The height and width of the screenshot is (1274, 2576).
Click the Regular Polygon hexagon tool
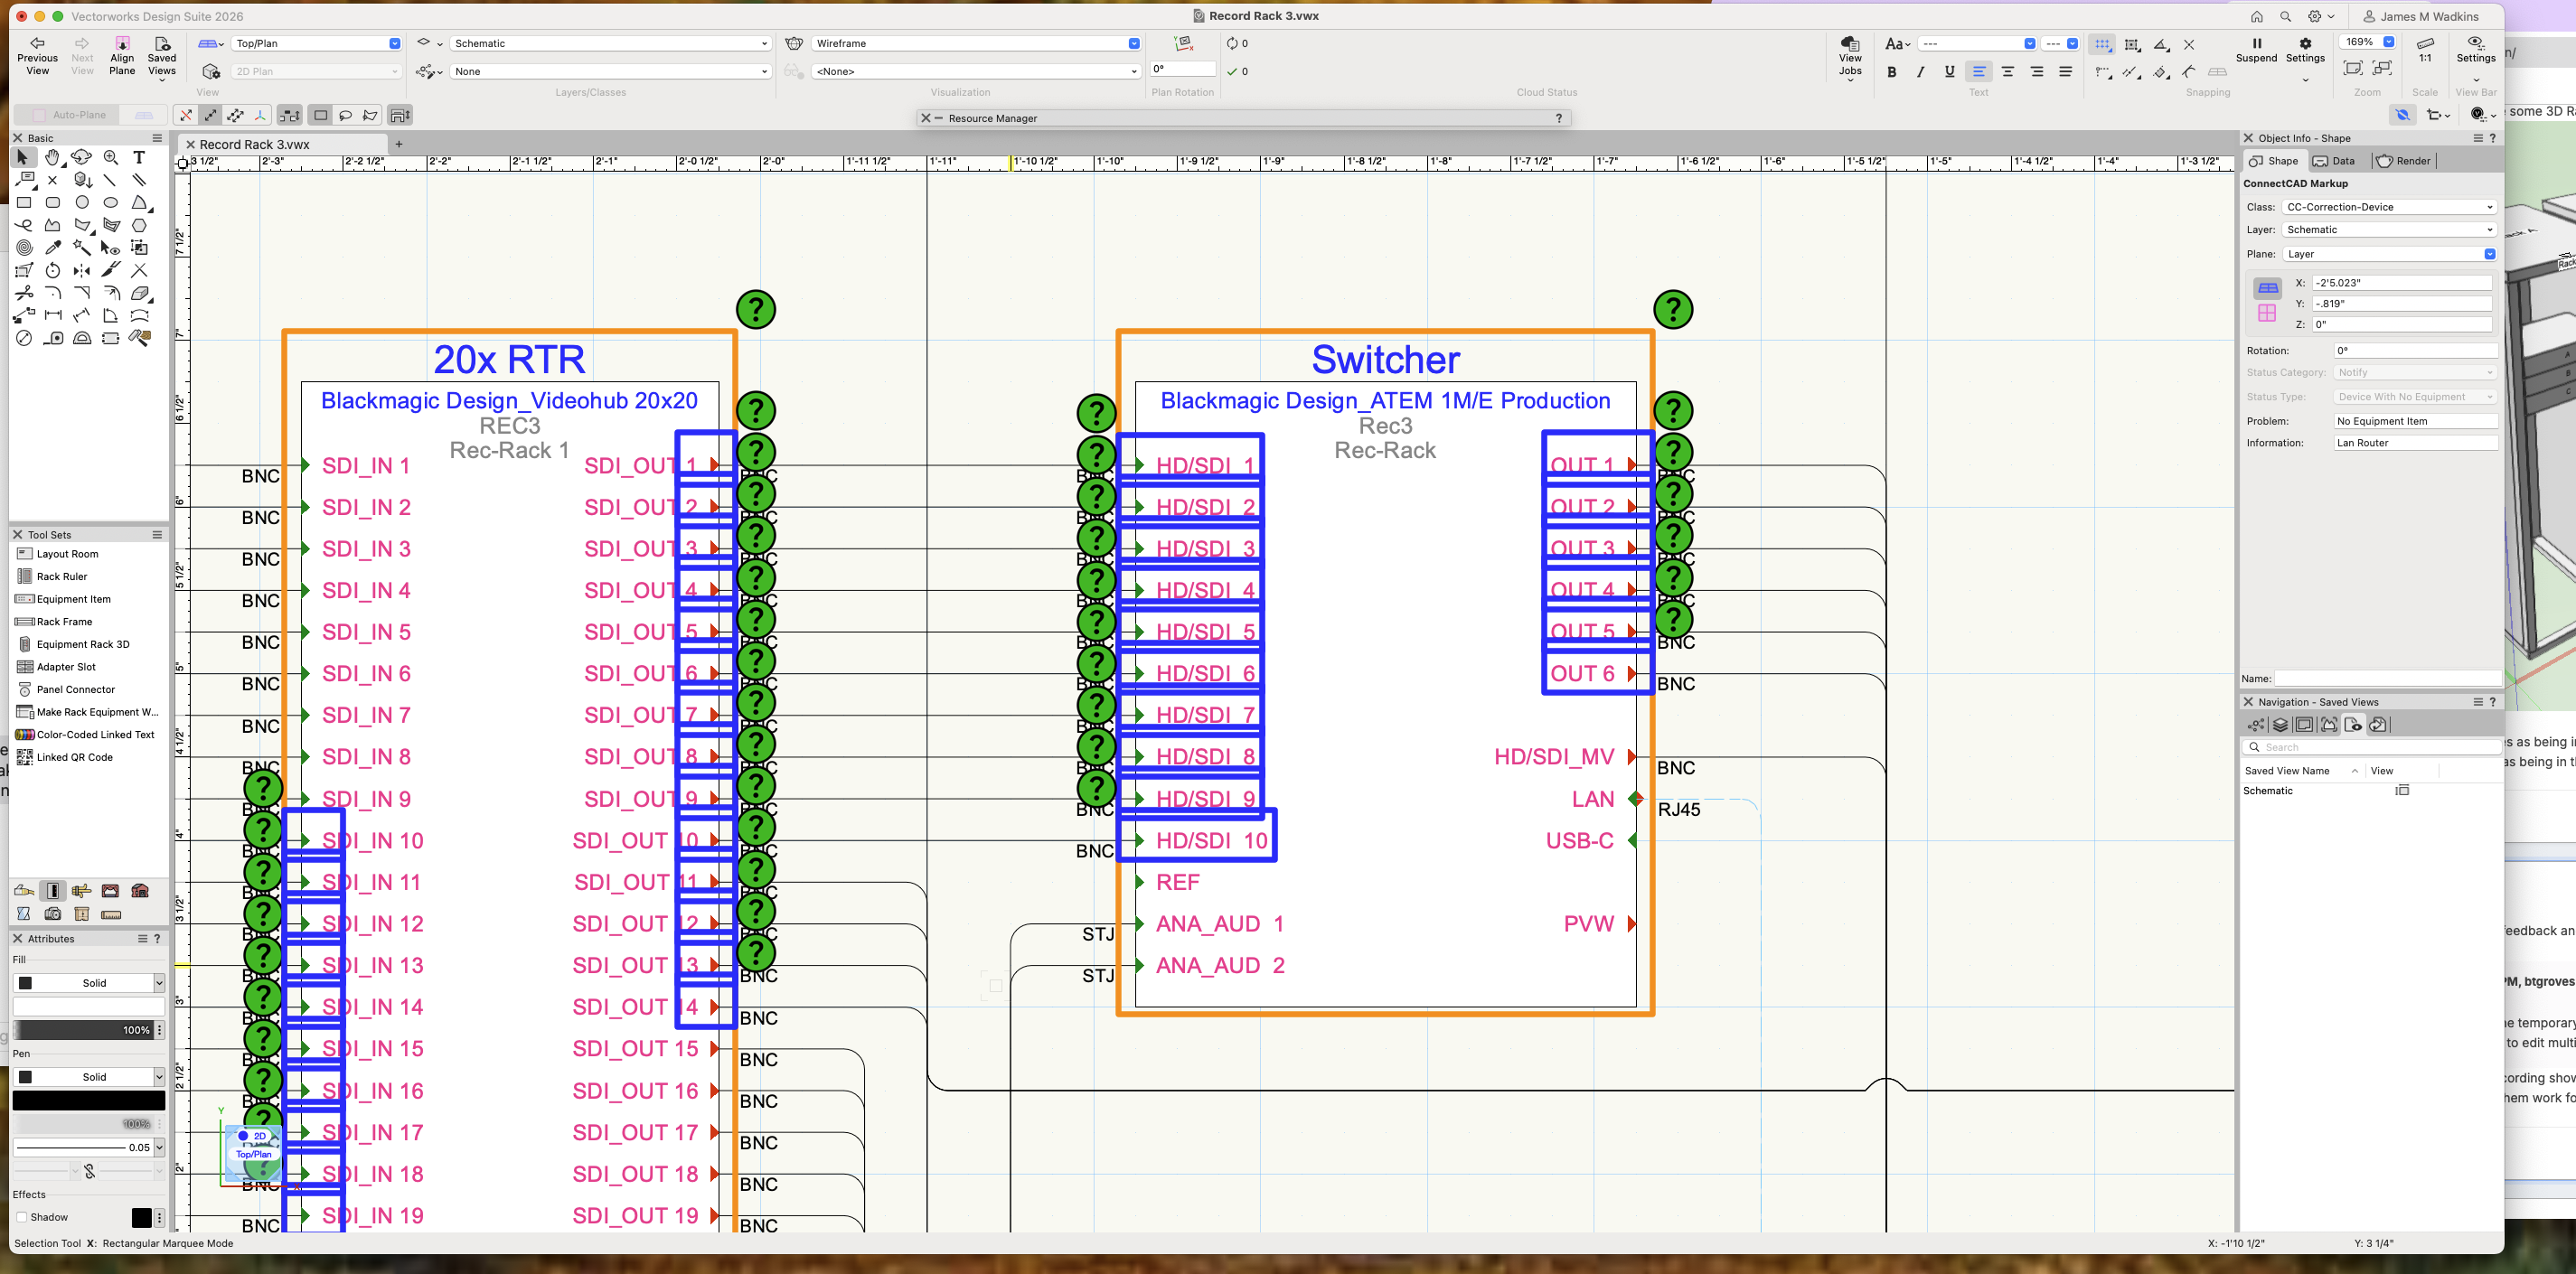(x=140, y=225)
